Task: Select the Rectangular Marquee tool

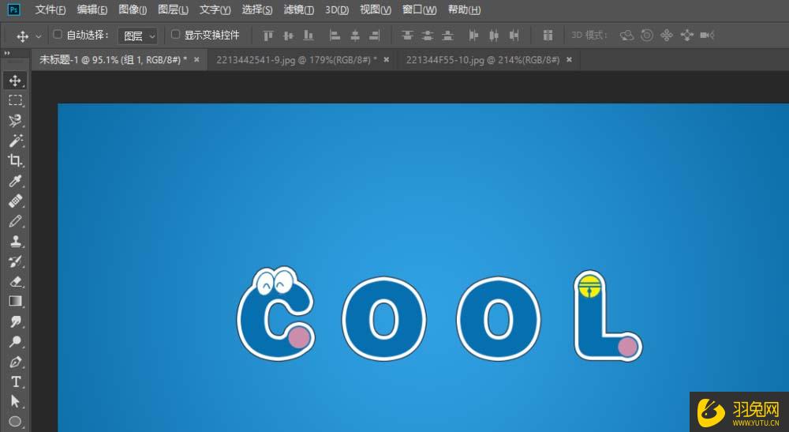Action: tap(15, 100)
